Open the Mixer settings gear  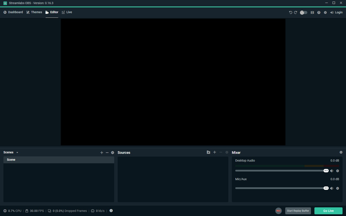click(341, 152)
